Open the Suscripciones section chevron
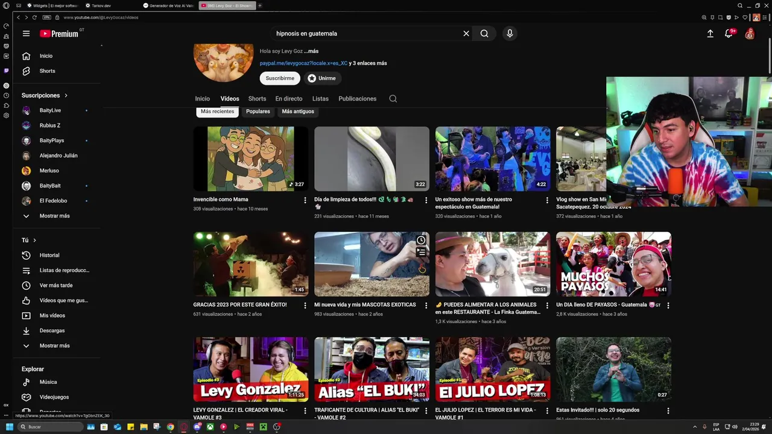This screenshot has height=434, width=772. [x=66, y=96]
